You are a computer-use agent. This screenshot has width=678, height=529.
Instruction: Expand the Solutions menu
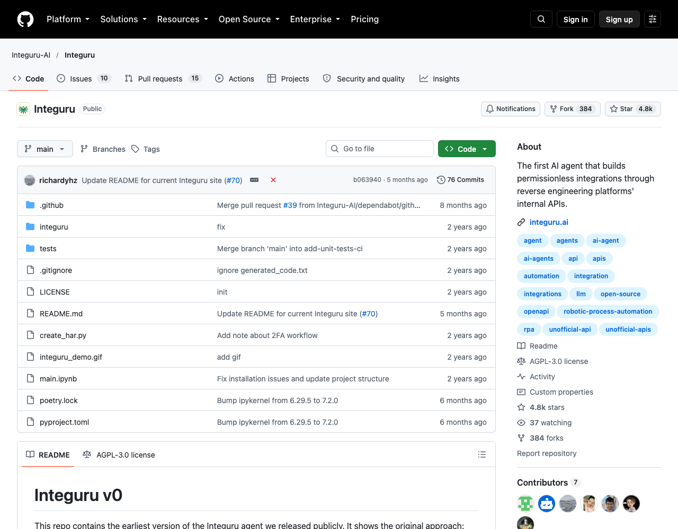(x=123, y=19)
